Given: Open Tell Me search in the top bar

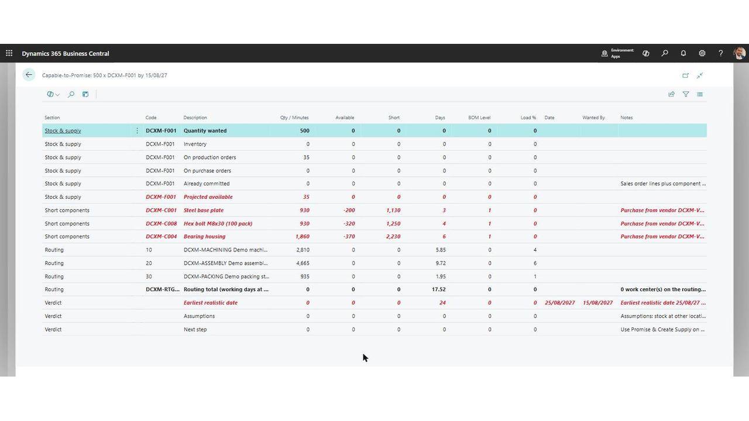Looking at the screenshot, I should tap(665, 53).
